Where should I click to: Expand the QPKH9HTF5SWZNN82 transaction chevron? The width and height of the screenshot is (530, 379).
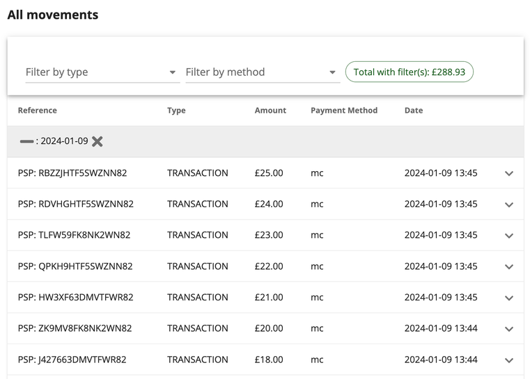click(508, 267)
